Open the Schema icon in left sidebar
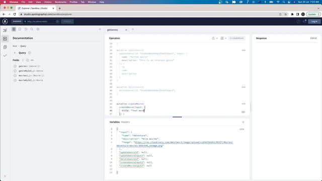This screenshot has height=181, width=322. click(5, 30)
